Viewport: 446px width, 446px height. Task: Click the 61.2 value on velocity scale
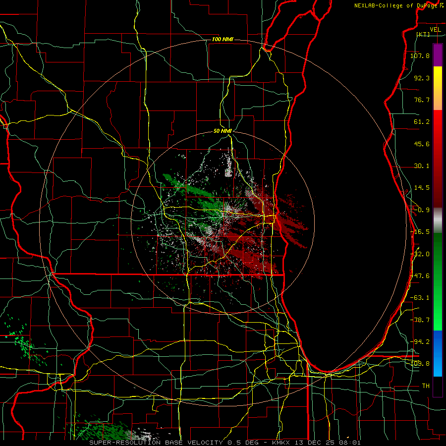tap(422, 122)
